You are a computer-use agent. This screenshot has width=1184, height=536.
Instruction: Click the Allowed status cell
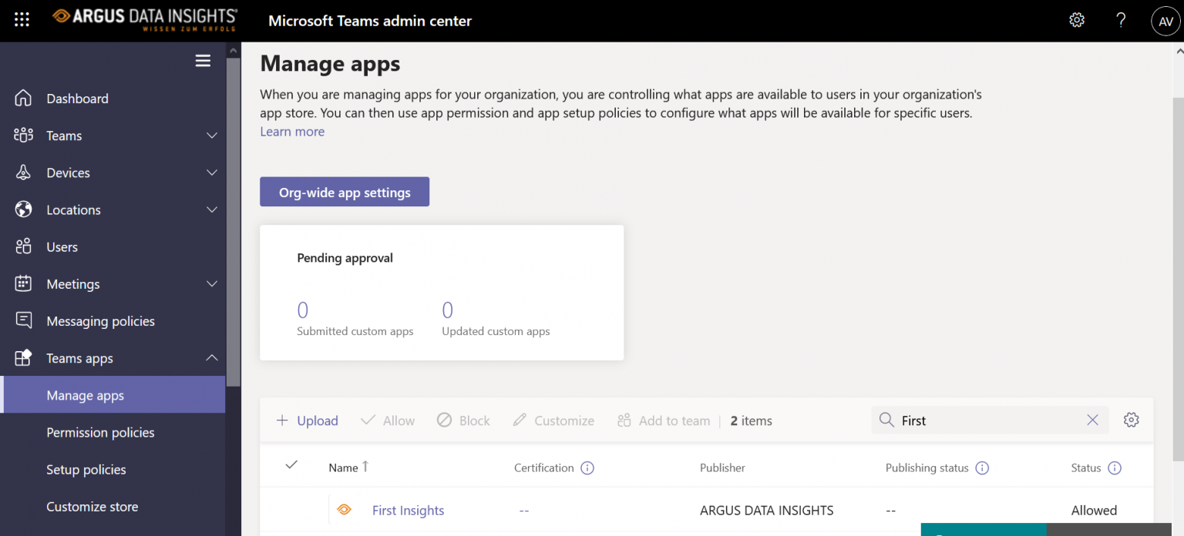tap(1094, 511)
